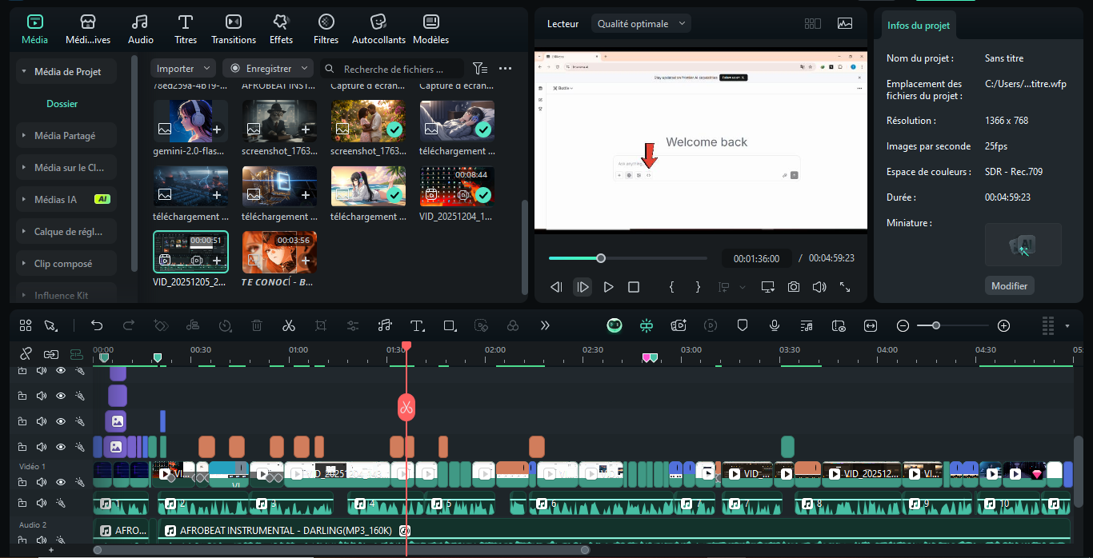Click the Modifier button under Miniature
Image resolution: width=1093 pixels, height=558 pixels.
click(x=1009, y=285)
